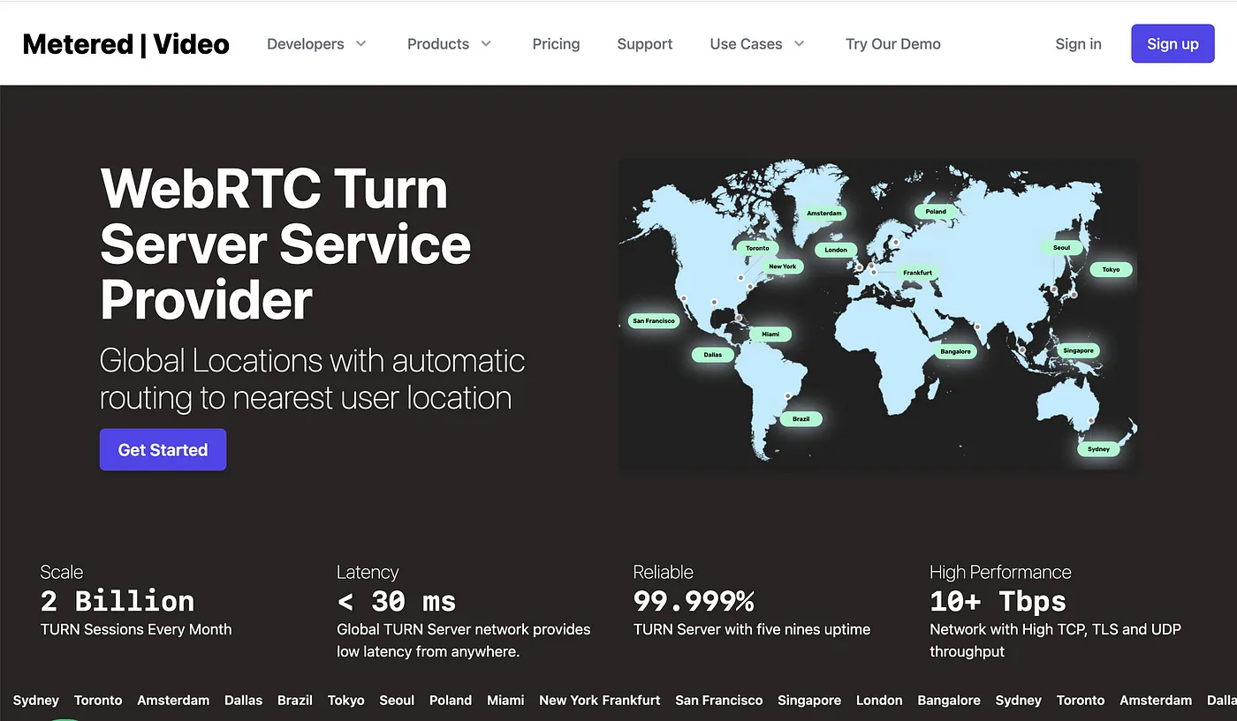The height and width of the screenshot is (721, 1237).
Task: Click London in the bottom ticker
Action: [x=879, y=700]
